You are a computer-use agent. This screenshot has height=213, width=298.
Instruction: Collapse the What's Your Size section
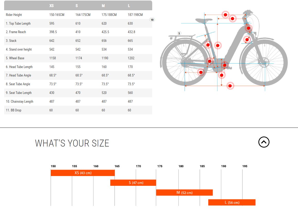pyautogui.click(x=264, y=142)
